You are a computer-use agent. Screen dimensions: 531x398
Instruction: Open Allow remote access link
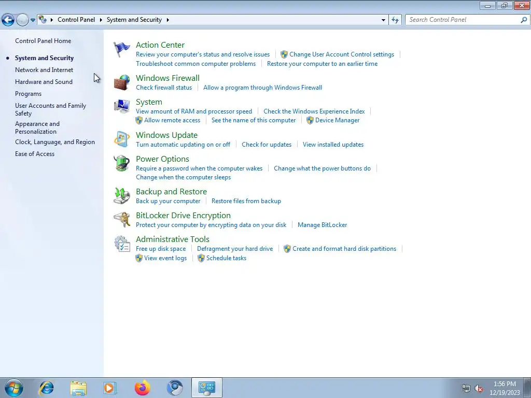(x=172, y=120)
